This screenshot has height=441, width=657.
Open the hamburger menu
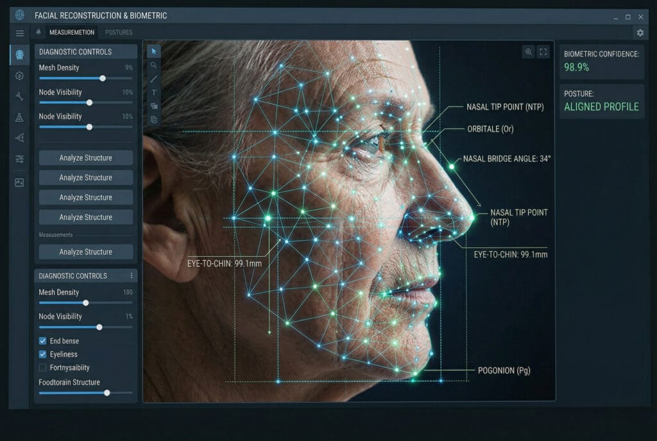point(19,33)
